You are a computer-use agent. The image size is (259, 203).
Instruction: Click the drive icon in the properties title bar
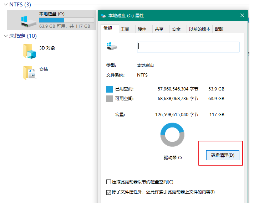point(104,16)
